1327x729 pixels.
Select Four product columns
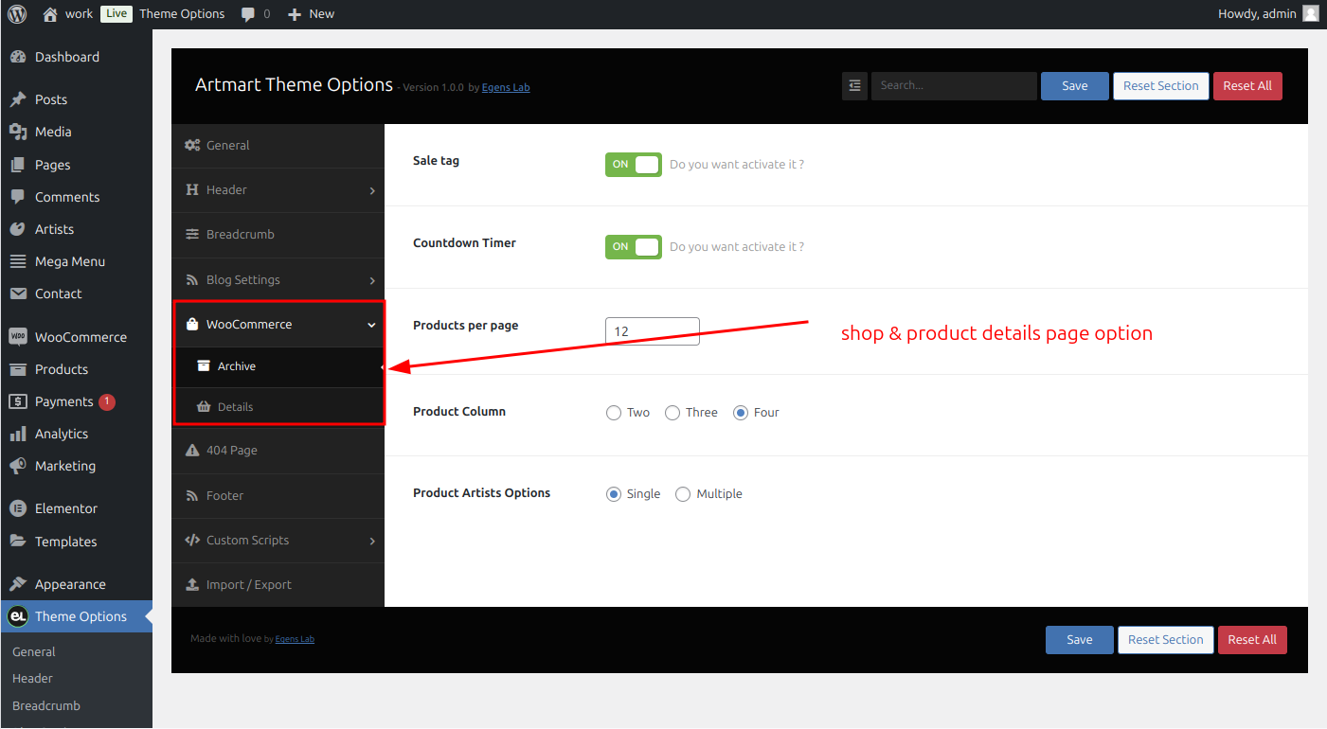point(741,413)
